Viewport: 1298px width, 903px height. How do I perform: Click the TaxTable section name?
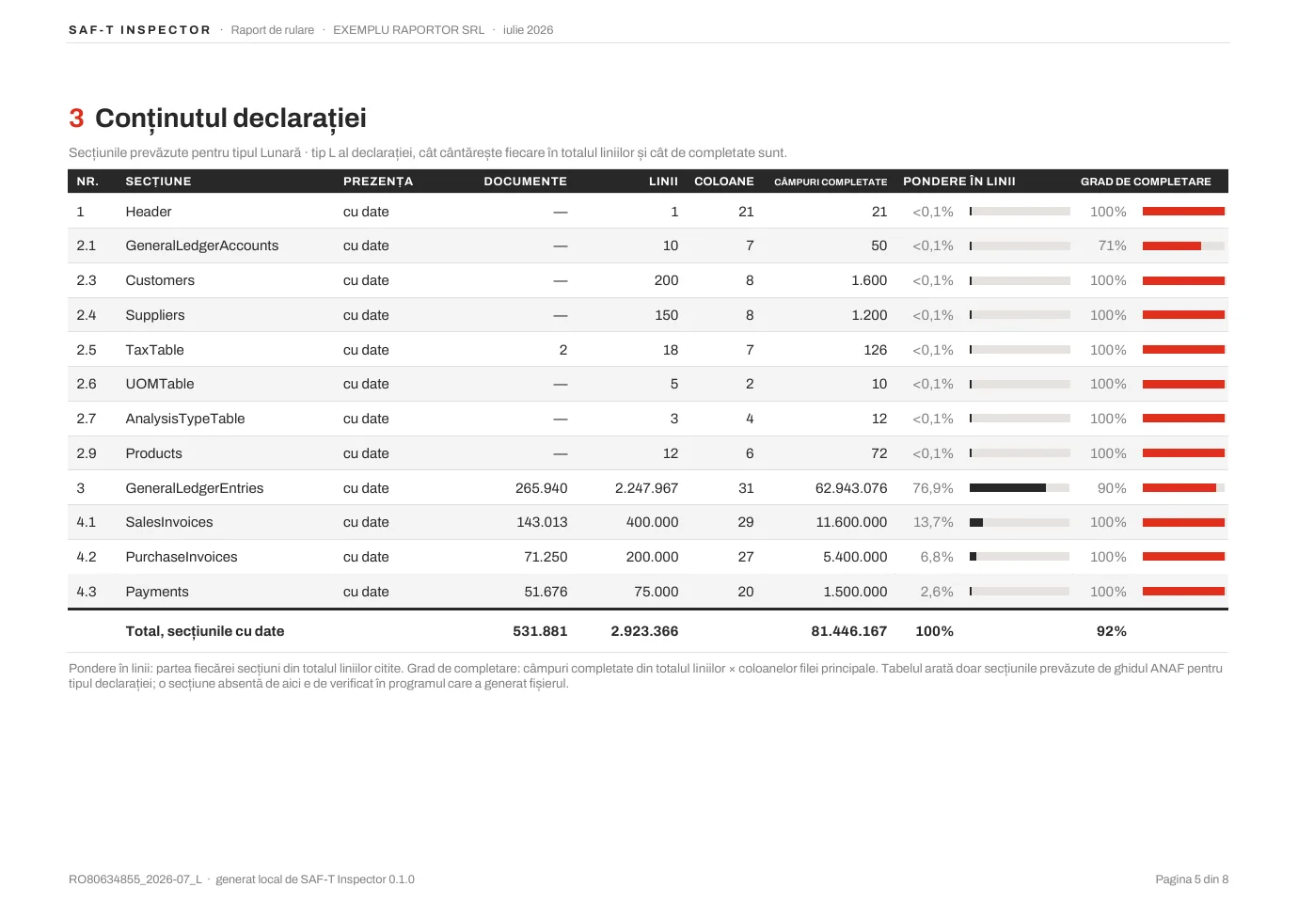coord(155,350)
